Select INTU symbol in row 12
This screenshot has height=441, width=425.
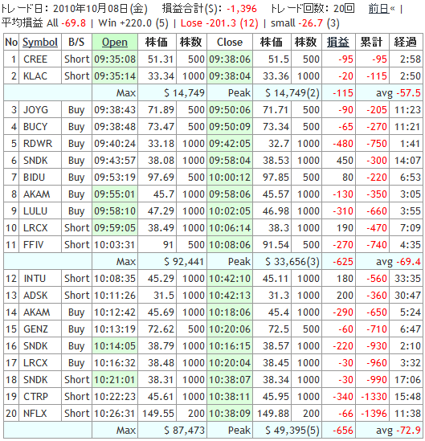click(x=35, y=279)
